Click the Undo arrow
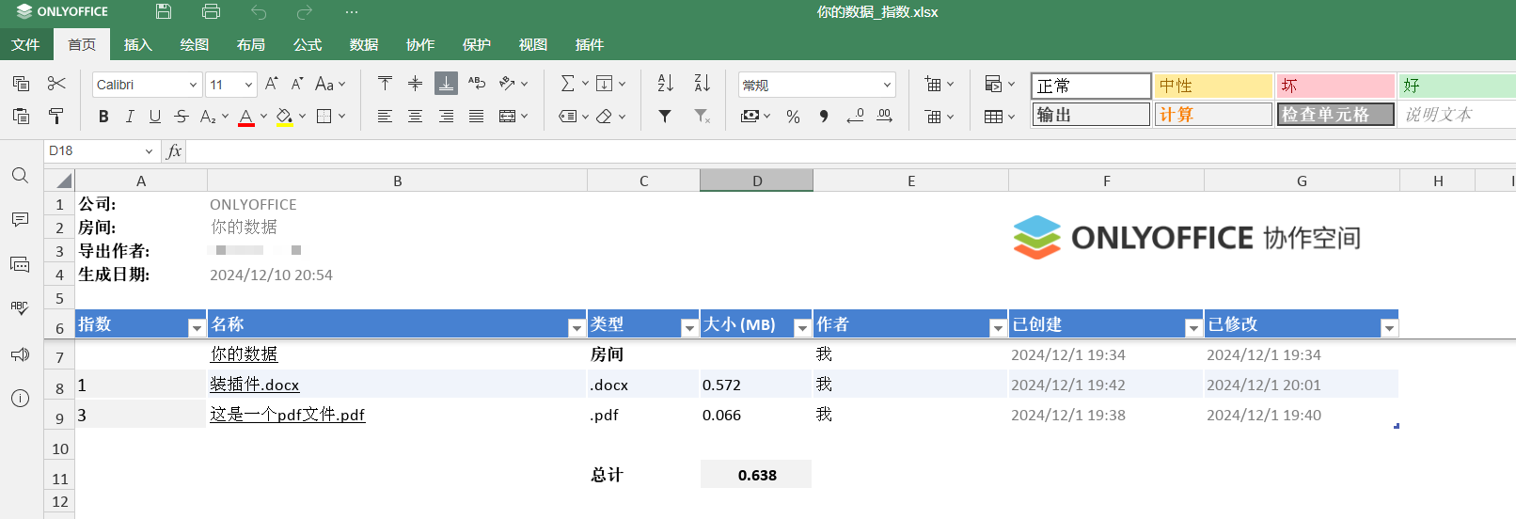This screenshot has width=1516, height=519. click(259, 12)
